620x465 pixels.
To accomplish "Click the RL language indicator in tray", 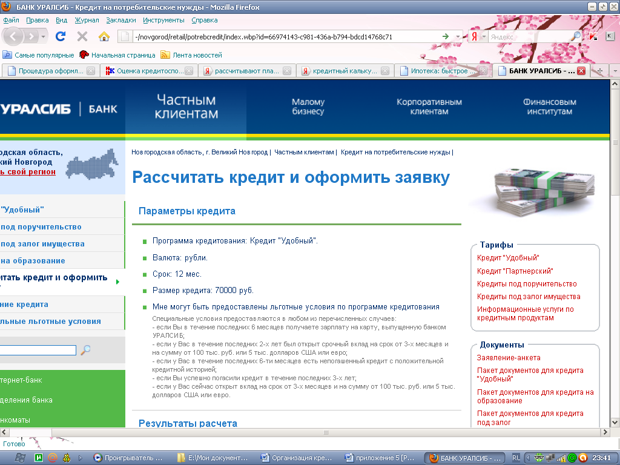I will [516, 458].
